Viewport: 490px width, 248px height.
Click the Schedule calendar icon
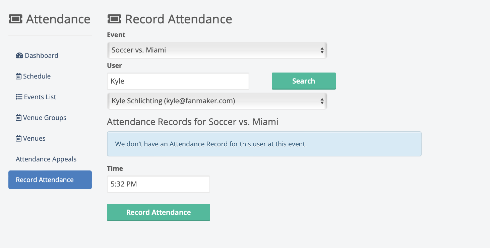(18, 76)
